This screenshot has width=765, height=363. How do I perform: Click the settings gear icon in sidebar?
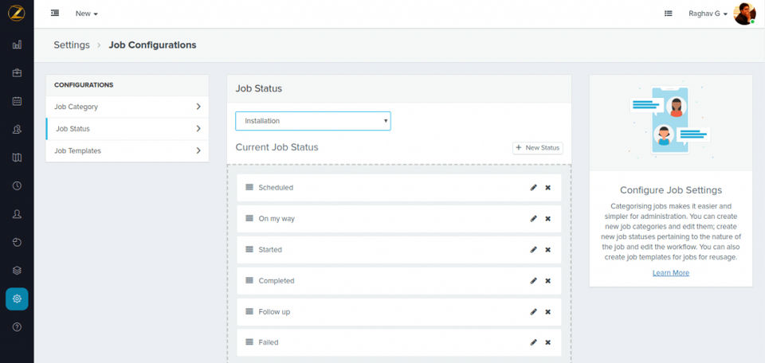point(17,299)
